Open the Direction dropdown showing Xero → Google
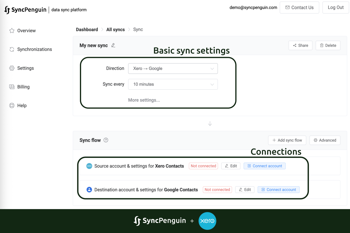The width and height of the screenshot is (350, 233). [x=173, y=68]
